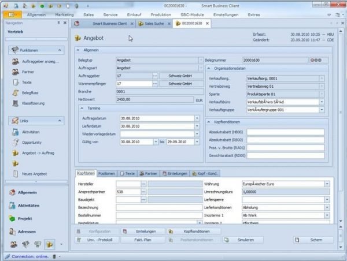Click the bottom Einteilungen button

click(143, 232)
